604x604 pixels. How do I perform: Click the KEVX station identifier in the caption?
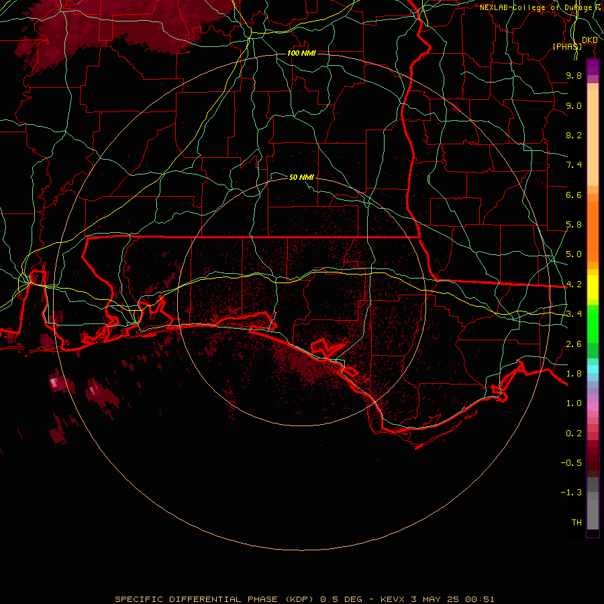coord(393,599)
